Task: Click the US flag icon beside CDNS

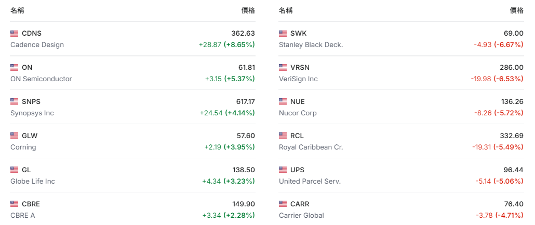Action: (x=14, y=34)
